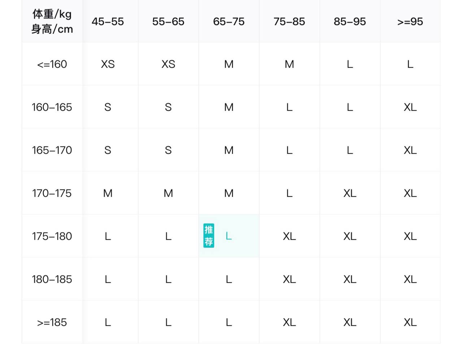This screenshot has width=462, height=351.
Task: Click the 170–175 height row label
Action: tap(52, 193)
